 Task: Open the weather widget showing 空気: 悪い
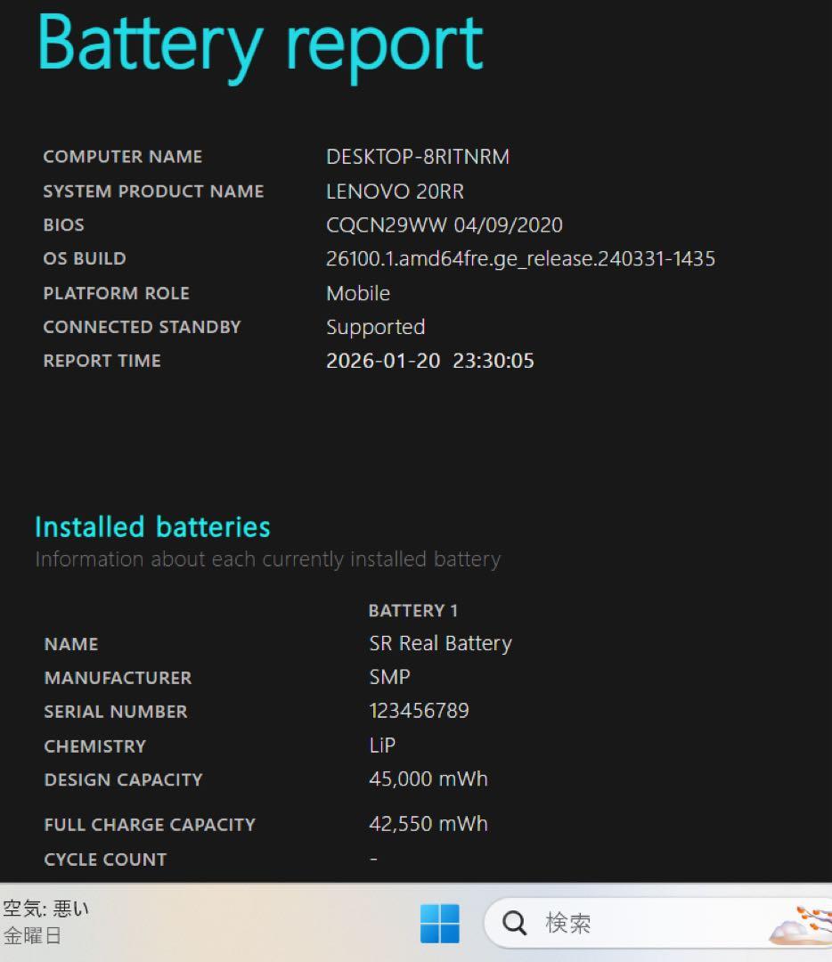pyautogui.click(x=46, y=922)
